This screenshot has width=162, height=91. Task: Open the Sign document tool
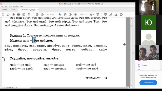pyautogui.click(x=116, y=15)
